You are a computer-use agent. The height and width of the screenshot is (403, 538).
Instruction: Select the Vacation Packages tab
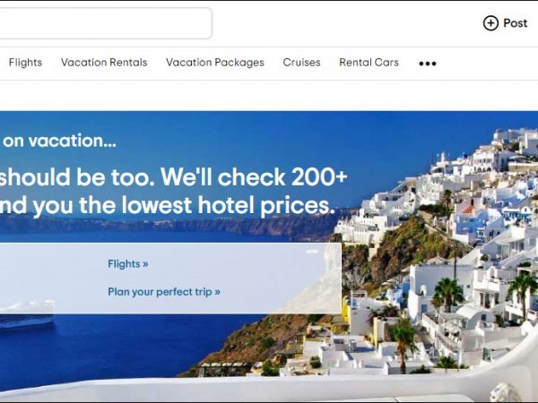tap(215, 63)
